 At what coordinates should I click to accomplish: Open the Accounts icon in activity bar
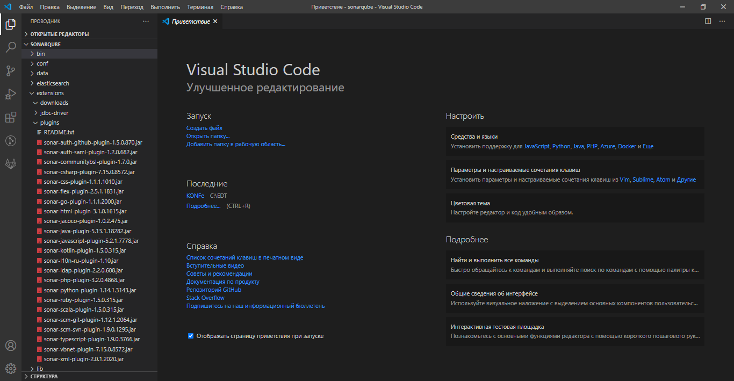click(x=11, y=346)
